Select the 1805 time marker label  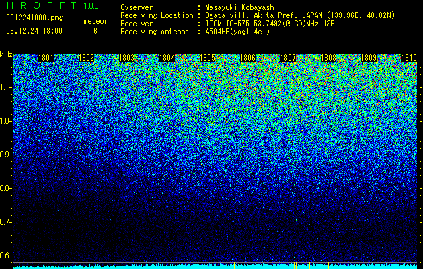tap(207, 58)
